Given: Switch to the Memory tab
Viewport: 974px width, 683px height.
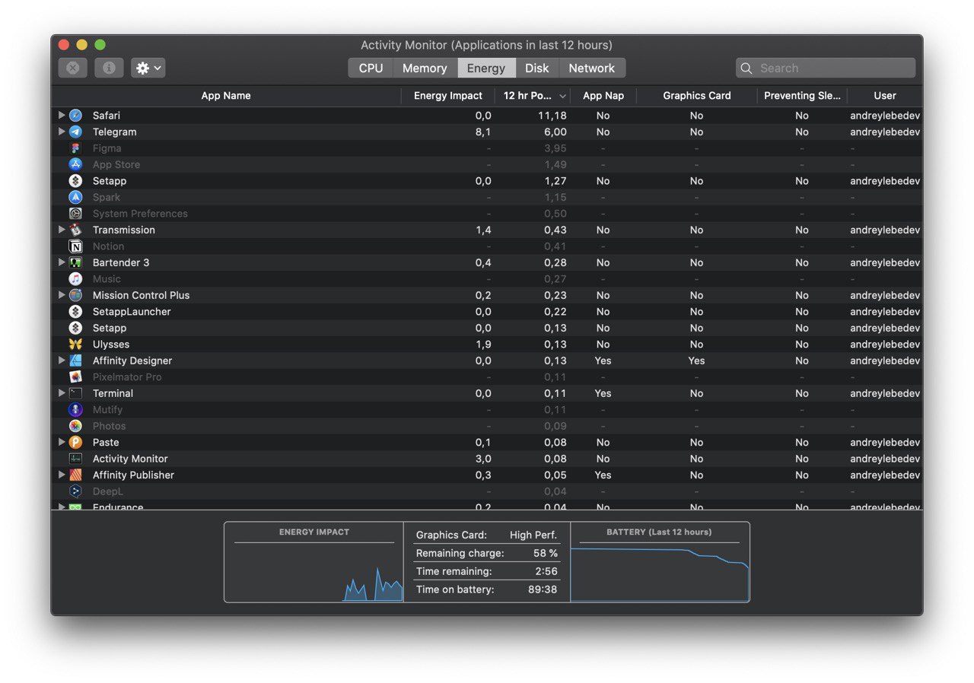Looking at the screenshot, I should point(425,68).
